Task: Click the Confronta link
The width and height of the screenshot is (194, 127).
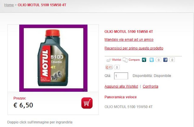Action: (150, 86)
